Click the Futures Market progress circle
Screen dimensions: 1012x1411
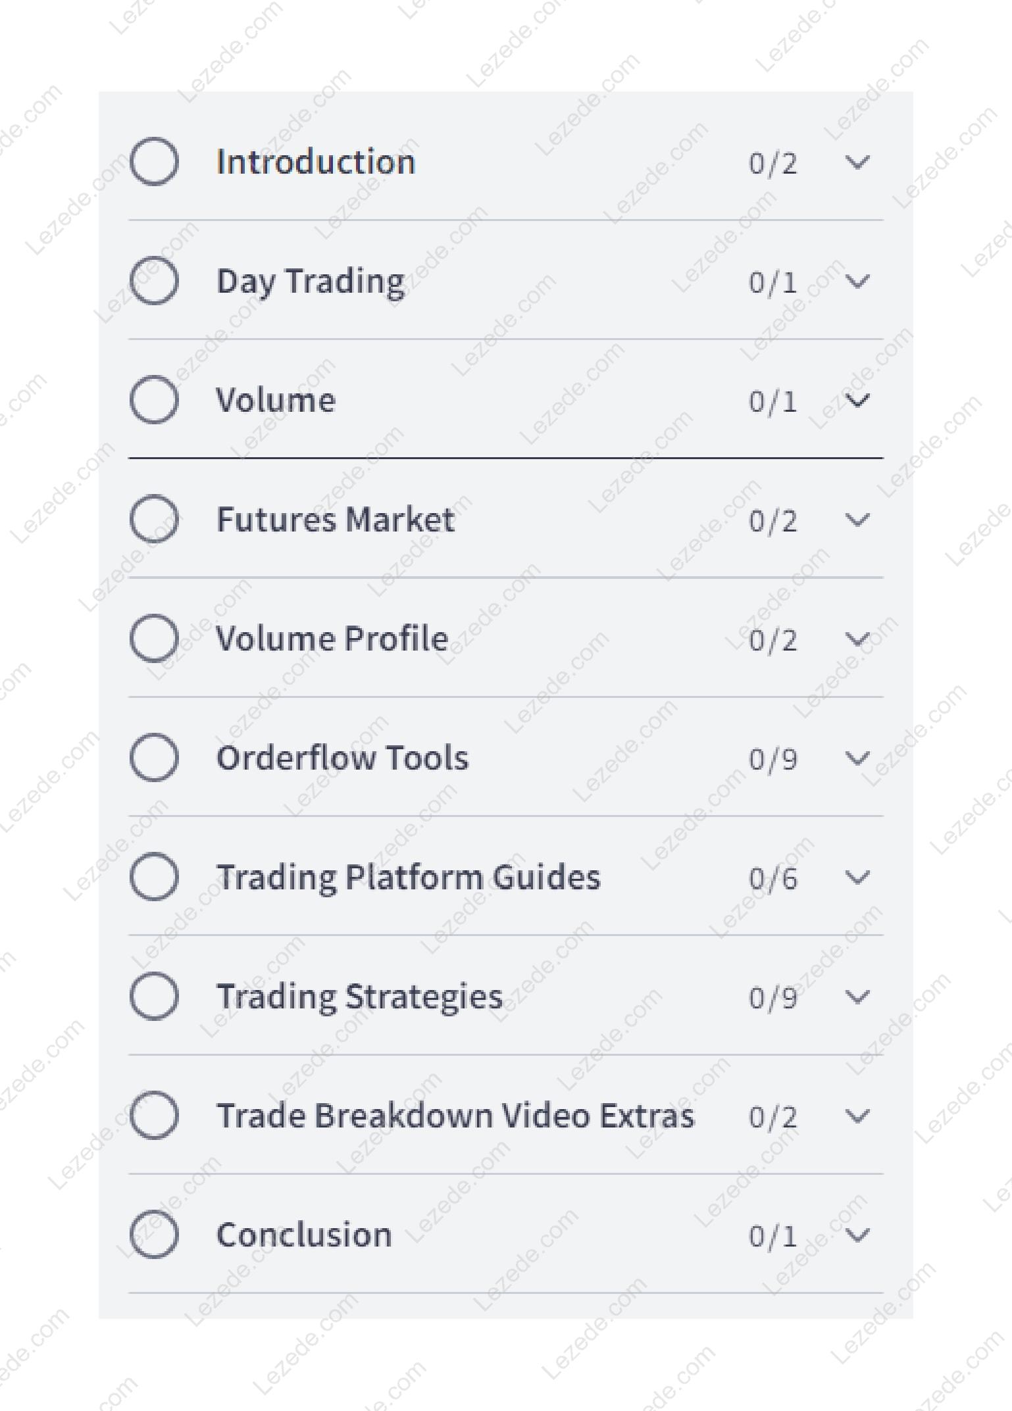point(154,519)
